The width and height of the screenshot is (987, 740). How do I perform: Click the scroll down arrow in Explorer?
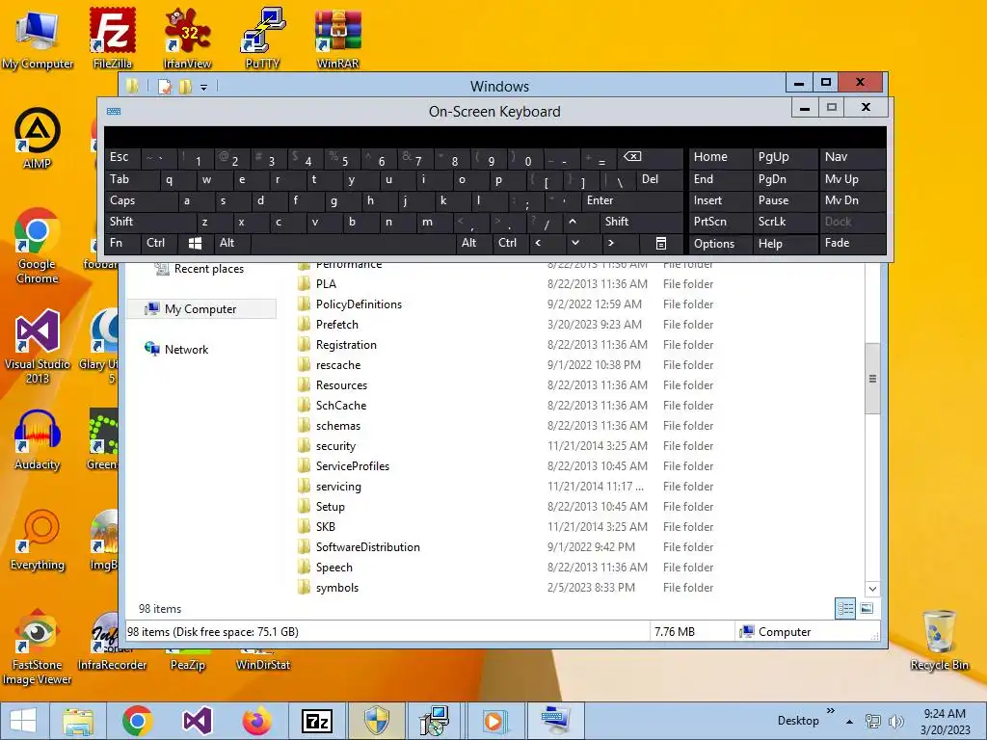pos(872,589)
